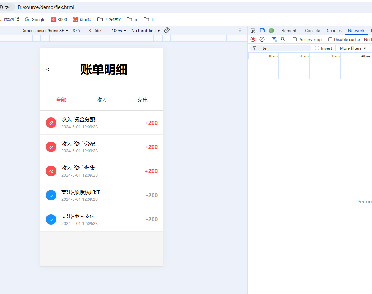Enable Preserve log checkbox
The width and height of the screenshot is (372, 294).
[x=295, y=40]
